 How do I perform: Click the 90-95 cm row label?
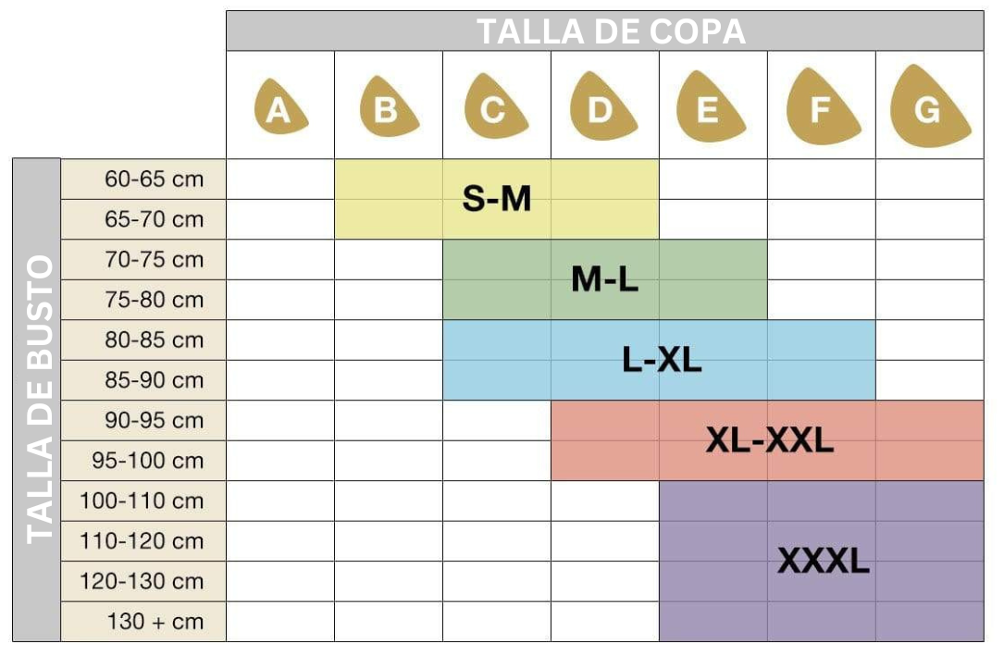point(154,420)
